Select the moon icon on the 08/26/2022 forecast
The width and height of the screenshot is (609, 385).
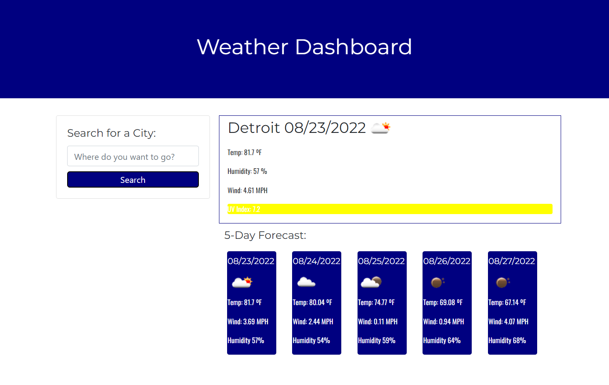[437, 282]
